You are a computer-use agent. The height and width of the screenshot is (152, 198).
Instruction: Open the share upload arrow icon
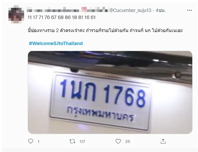click(163, 141)
